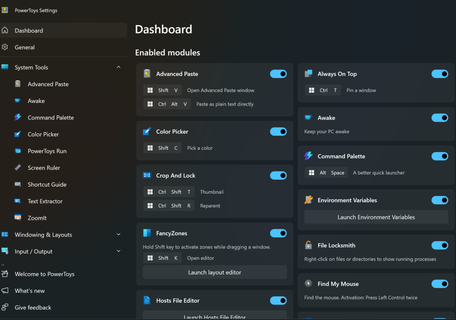Click the Text Extractor sidebar icon
The height and width of the screenshot is (320, 456).
pos(18,201)
